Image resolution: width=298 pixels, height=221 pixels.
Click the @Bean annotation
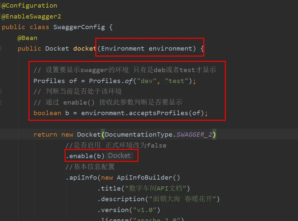point(27,38)
